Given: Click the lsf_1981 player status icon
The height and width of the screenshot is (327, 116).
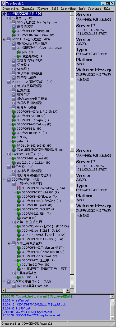Looking at the screenshot, I should (19, 277).
